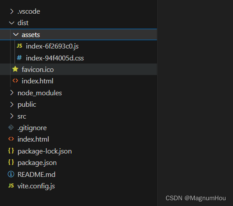
Task: Expand the src folder chevron
Action: click(12, 116)
